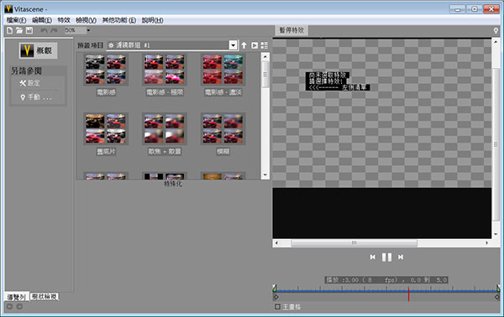This screenshot has height=317, width=504.
Task: Open the 編輯(E) menu
Action: [x=42, y=20]
